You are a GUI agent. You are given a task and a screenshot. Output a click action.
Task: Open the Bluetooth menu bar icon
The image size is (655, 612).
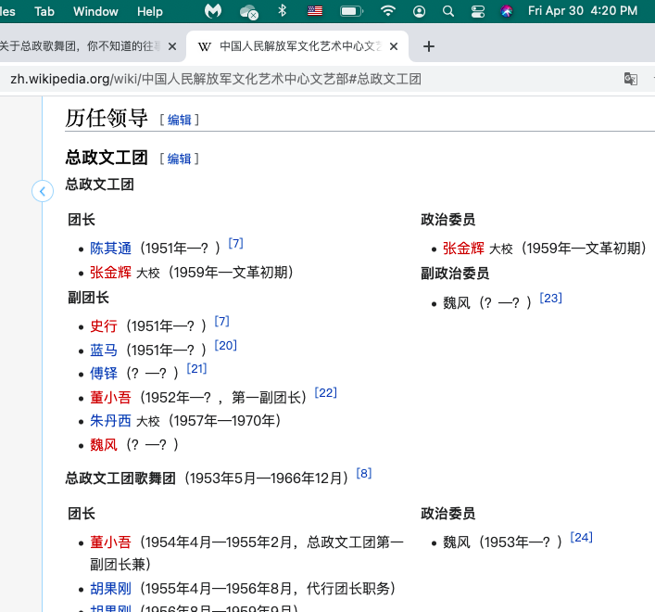283,12
